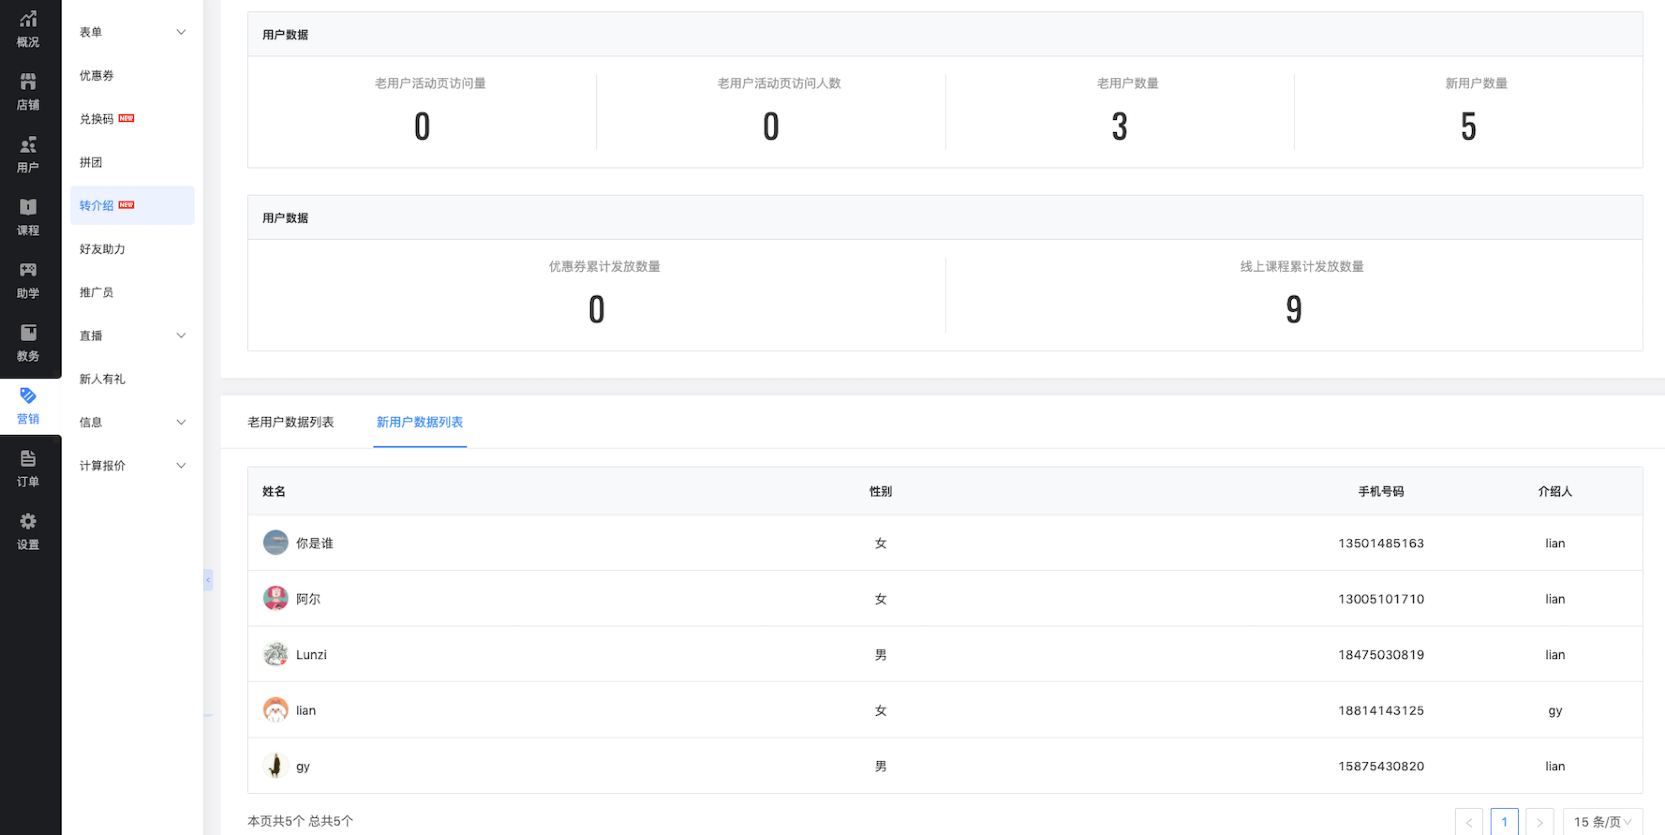Open the 订单 orders sidebar icon

28,469
